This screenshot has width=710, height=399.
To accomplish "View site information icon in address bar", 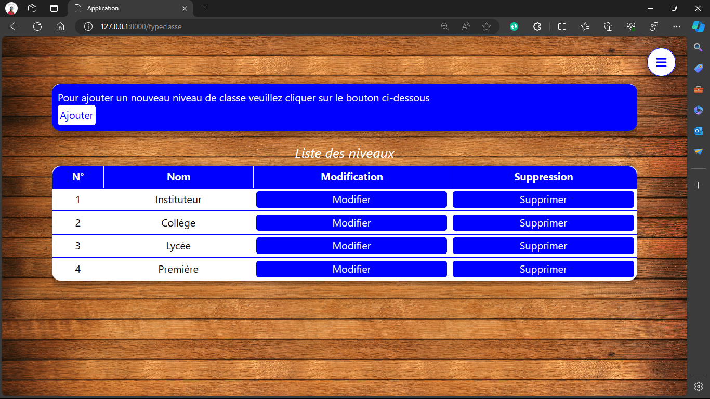I will (x=88, y=26).
